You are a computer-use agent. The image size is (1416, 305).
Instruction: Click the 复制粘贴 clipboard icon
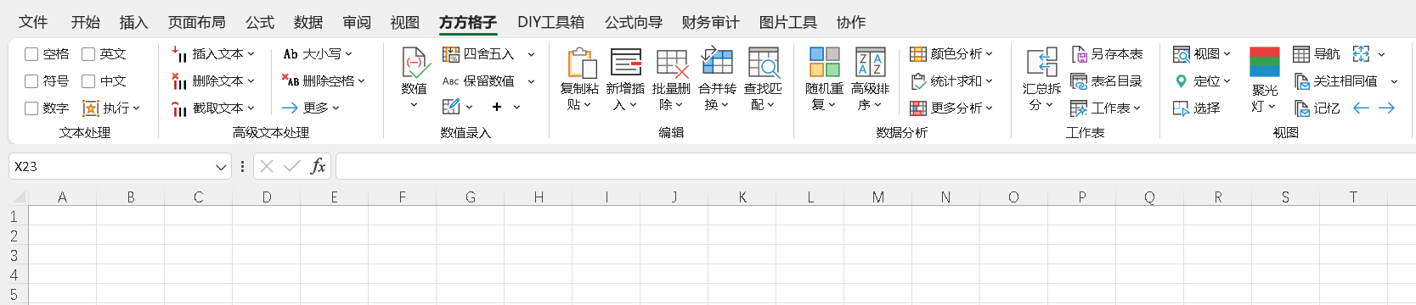coord(581,63)
